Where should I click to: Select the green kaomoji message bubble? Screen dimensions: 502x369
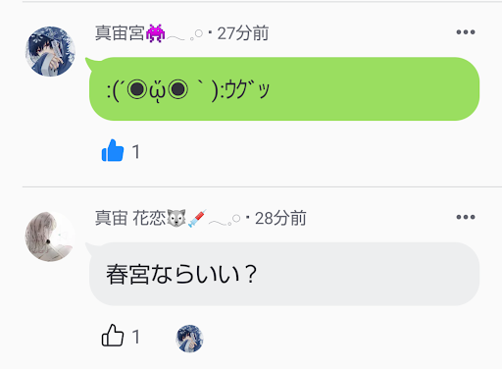tap(284, 89)
